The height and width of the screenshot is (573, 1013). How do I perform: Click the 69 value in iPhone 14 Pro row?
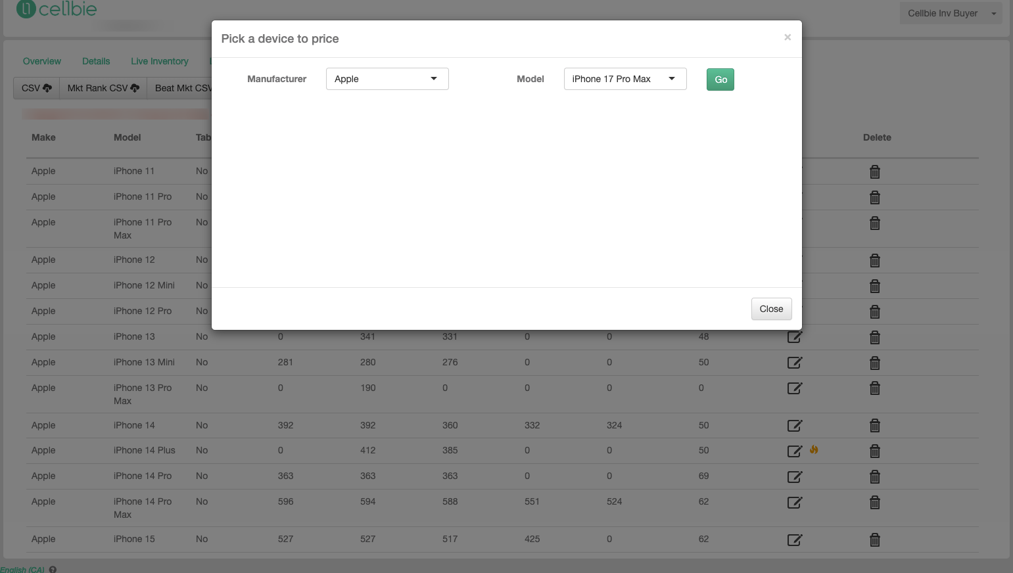coord(703,476)
